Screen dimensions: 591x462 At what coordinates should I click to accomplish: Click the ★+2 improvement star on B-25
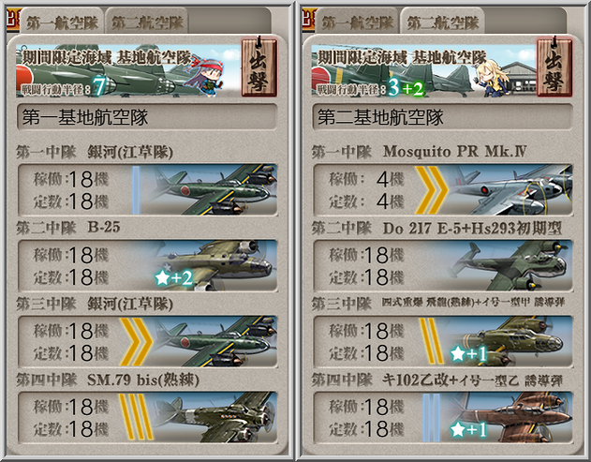(x=174, y=278)
